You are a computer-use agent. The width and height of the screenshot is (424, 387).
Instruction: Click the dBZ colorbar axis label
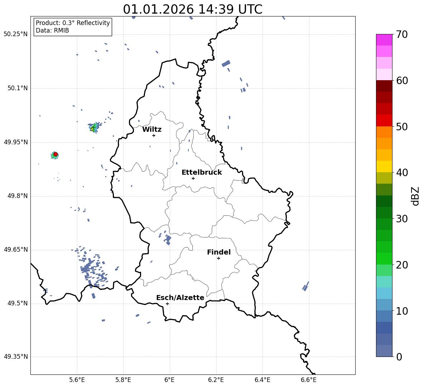(x=415, y=196)
